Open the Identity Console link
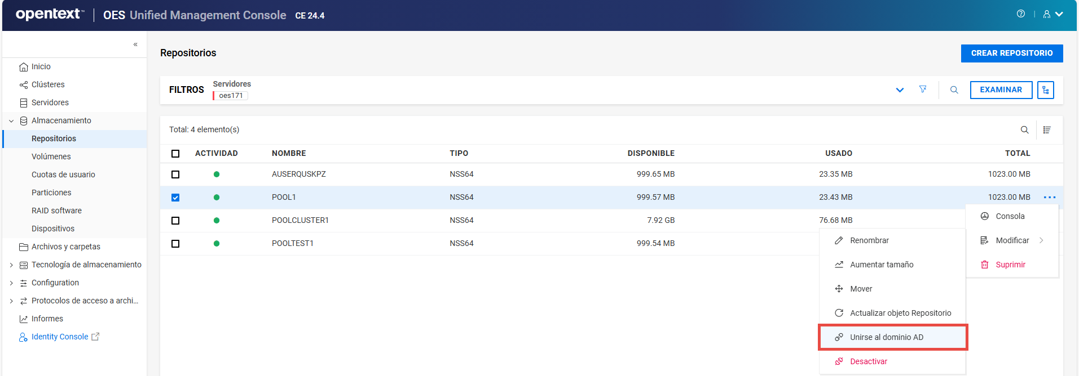Viewport: 1079px width, 376px height. point(60,337)
